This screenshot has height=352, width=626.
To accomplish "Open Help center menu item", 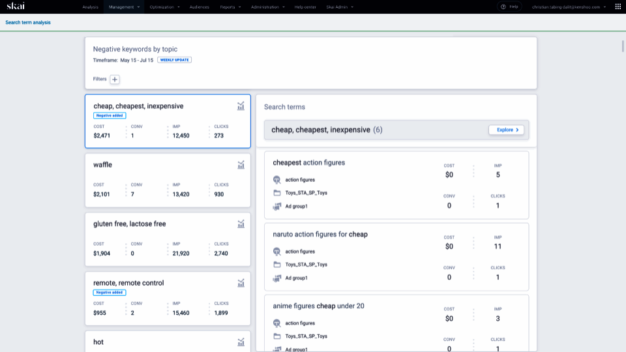I will 306,7.
